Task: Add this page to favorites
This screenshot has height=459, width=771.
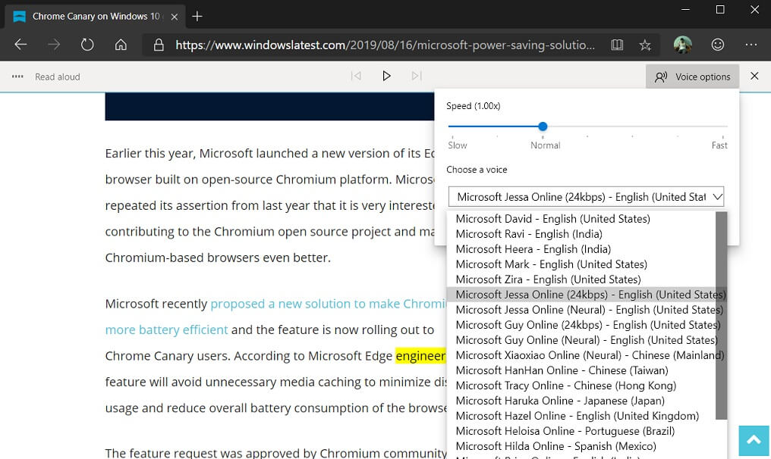Action: point(645,45)
